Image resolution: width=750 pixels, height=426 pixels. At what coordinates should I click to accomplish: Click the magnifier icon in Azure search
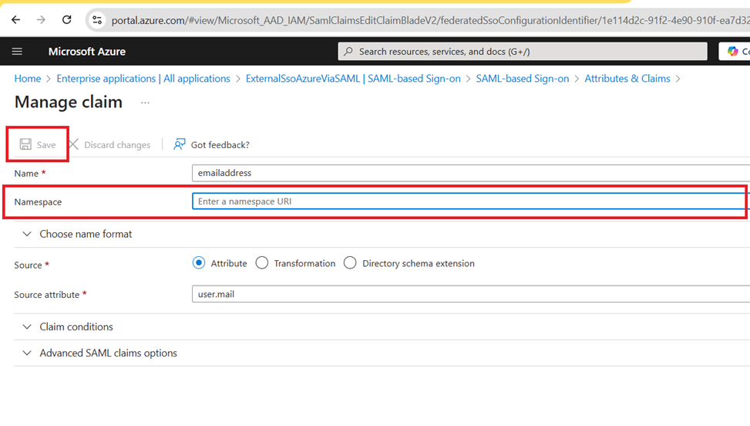348,51
